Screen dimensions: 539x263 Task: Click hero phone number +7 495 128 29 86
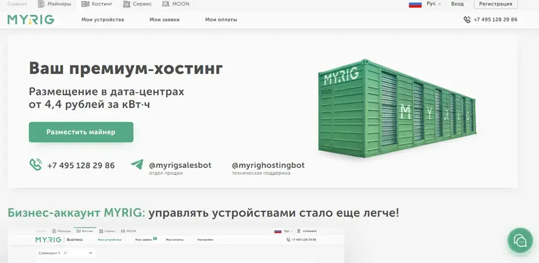tap(81, 166)
